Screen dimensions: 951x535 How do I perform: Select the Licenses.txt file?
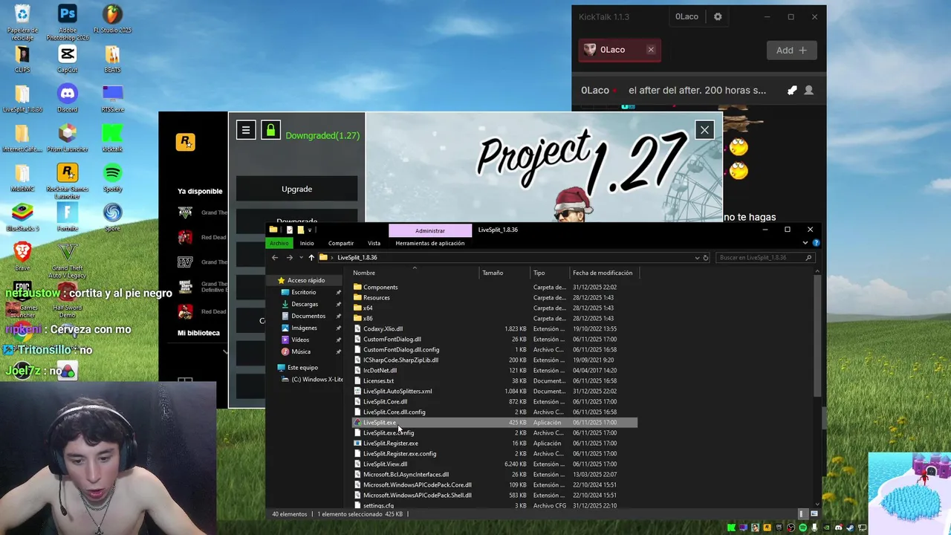click(x=494, y=380)
